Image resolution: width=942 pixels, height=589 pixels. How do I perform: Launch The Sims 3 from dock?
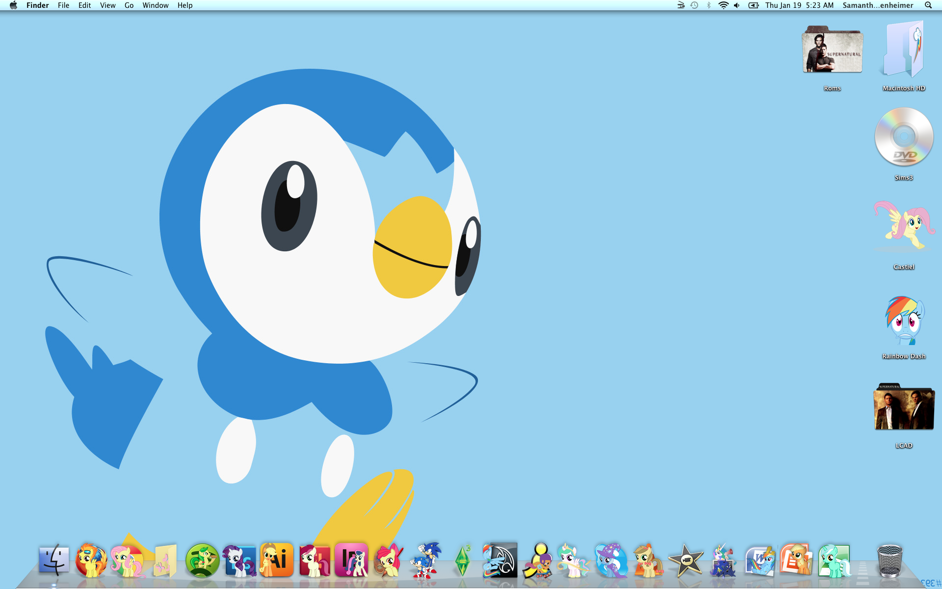463,560
